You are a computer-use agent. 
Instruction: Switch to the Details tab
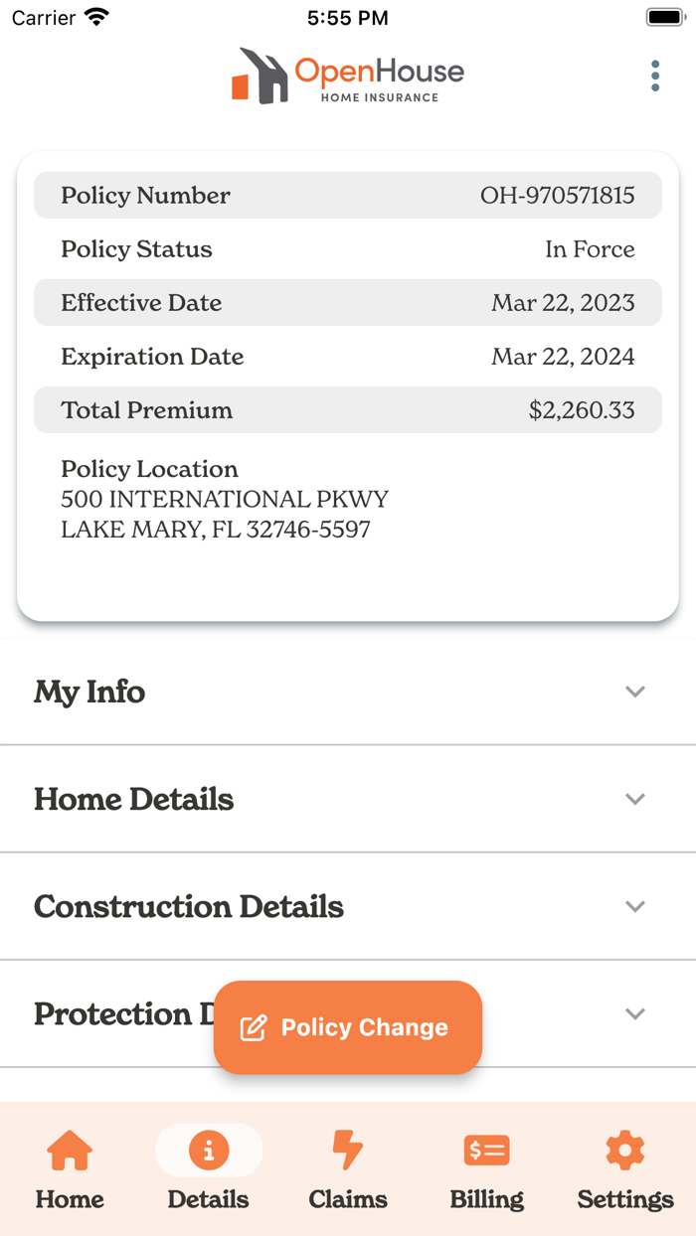(208, 1172)
